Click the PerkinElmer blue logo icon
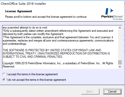 [x=109, y=11]
